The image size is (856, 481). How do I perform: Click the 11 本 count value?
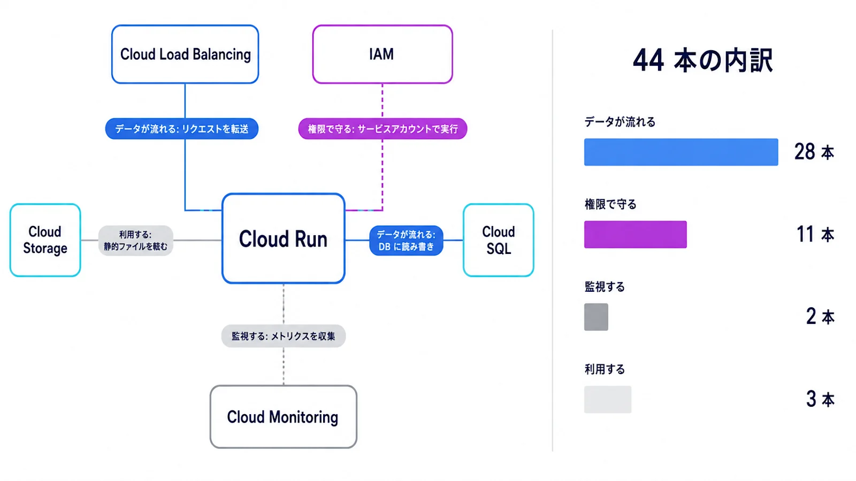(x=815, y=234)
